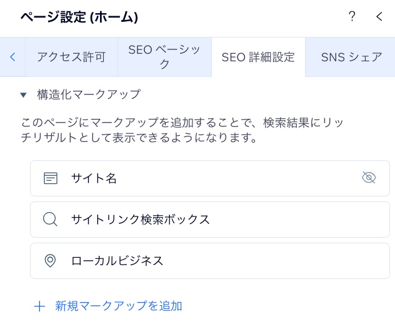The width and height of the screenshot is (395, 329).
Task: Switch to the SEO ベーシック tab
Action: 164,57
